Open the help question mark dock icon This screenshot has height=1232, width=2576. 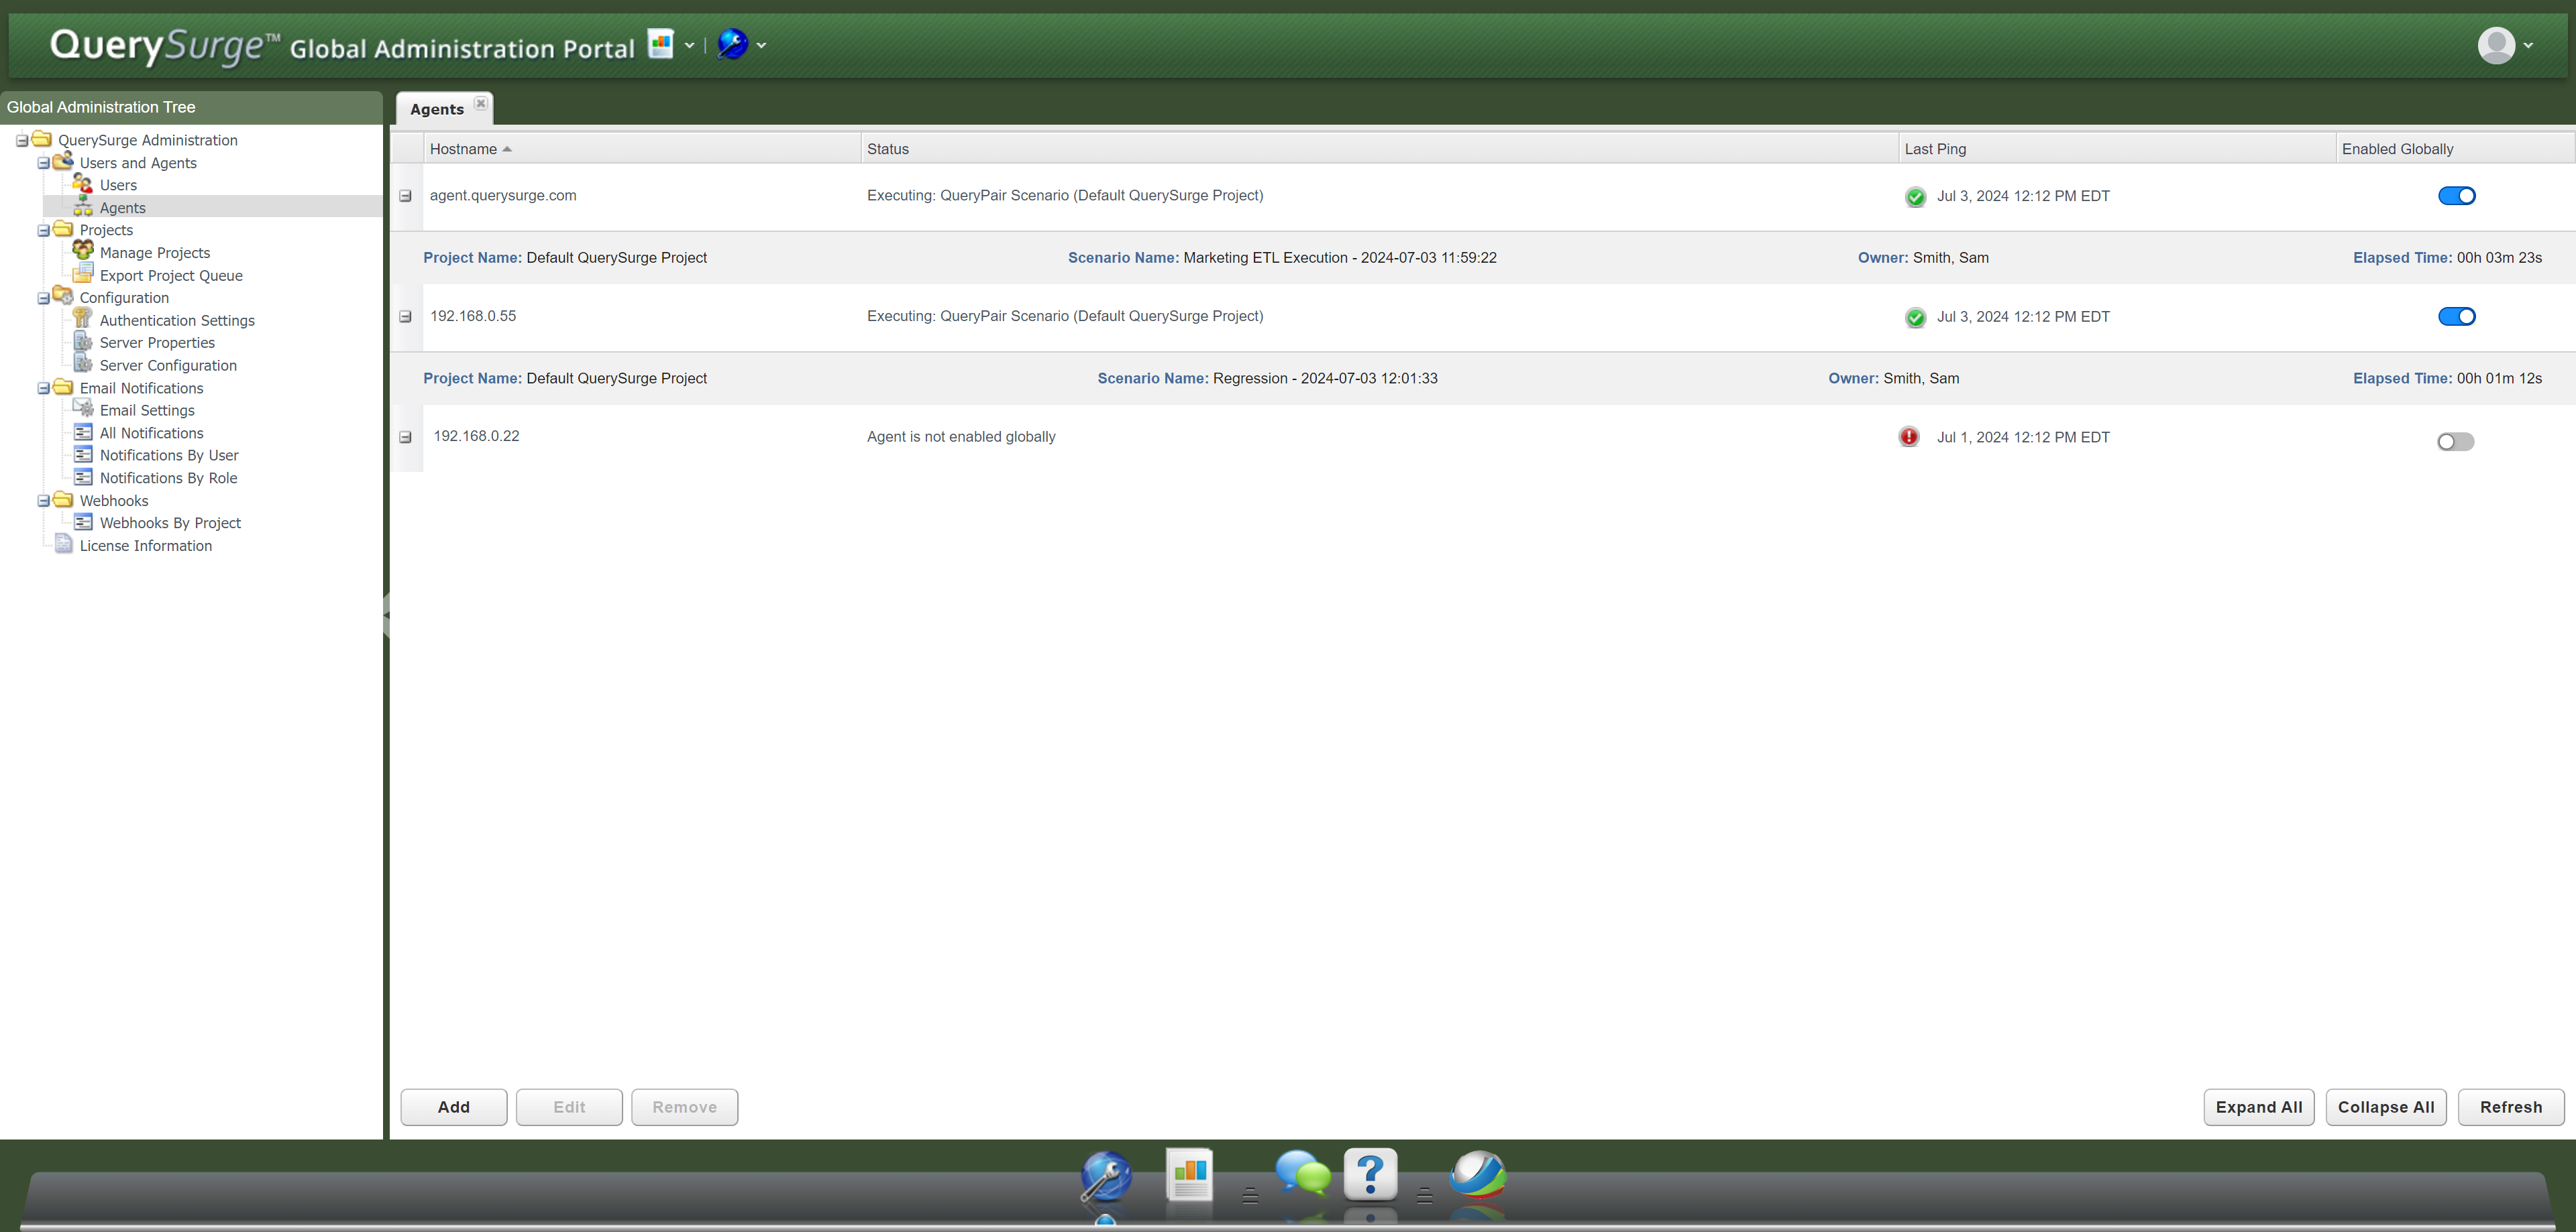[1370, 1174]
